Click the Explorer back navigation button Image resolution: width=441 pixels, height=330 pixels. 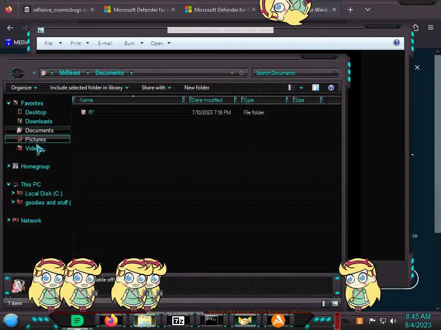pos(17,73)
